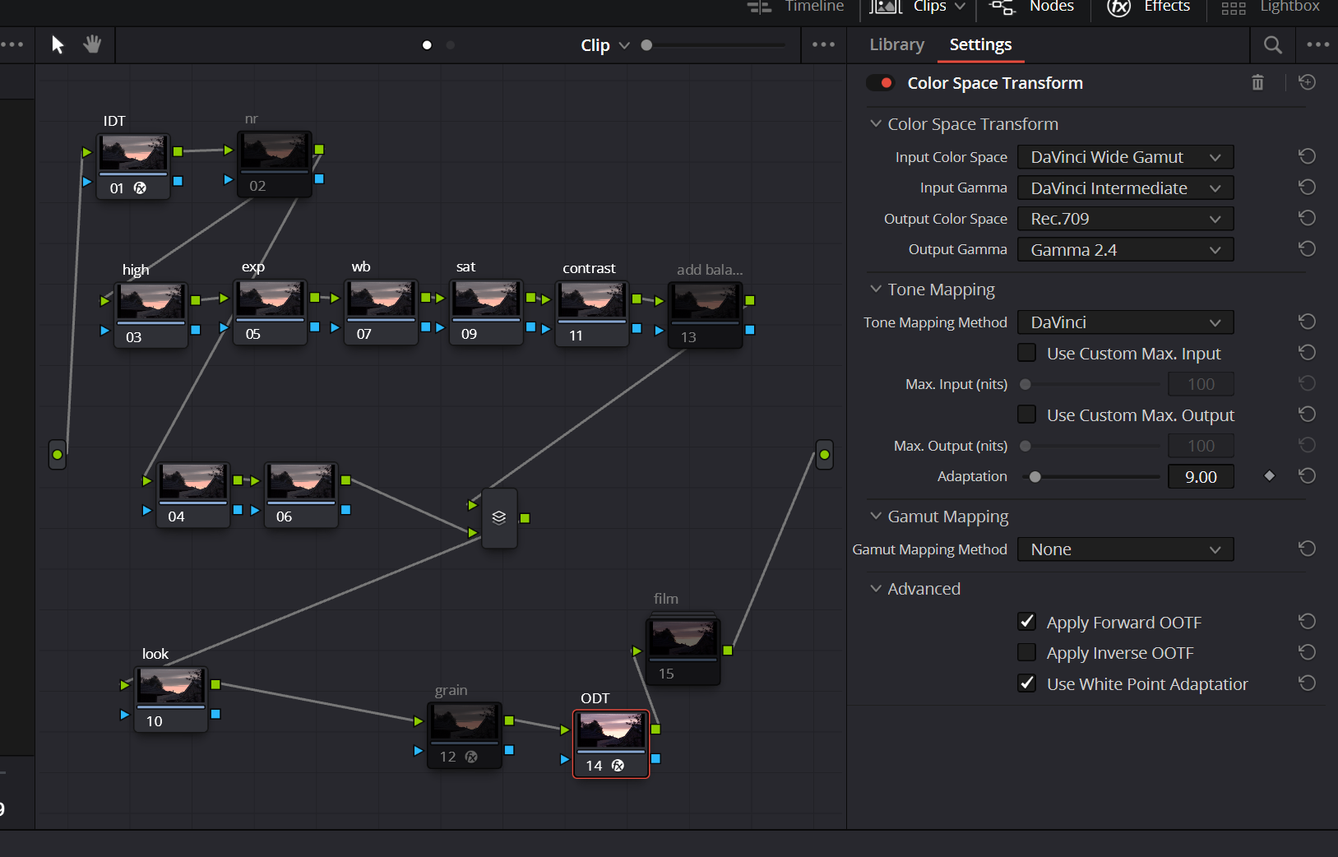Select sat node 09 thumbnail
This screenshot has height=857, width=1338.
click(486, 300)
